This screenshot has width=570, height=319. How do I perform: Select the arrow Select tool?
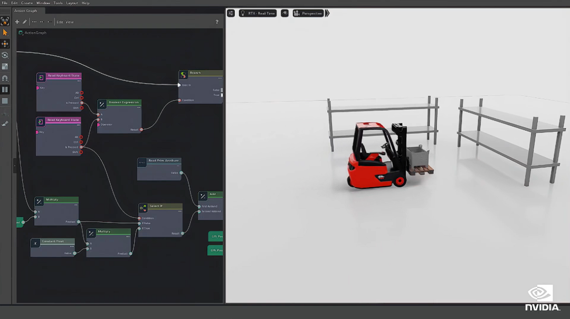5,33
